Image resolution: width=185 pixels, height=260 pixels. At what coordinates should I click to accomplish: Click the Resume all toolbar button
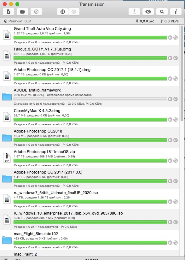pos(74,12)
